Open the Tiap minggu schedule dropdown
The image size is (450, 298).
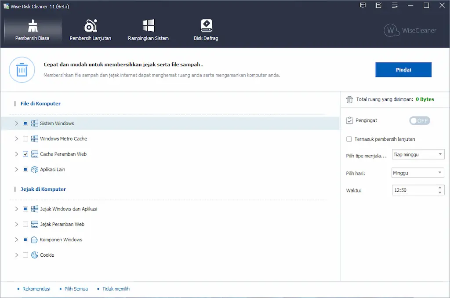[418, 154]
